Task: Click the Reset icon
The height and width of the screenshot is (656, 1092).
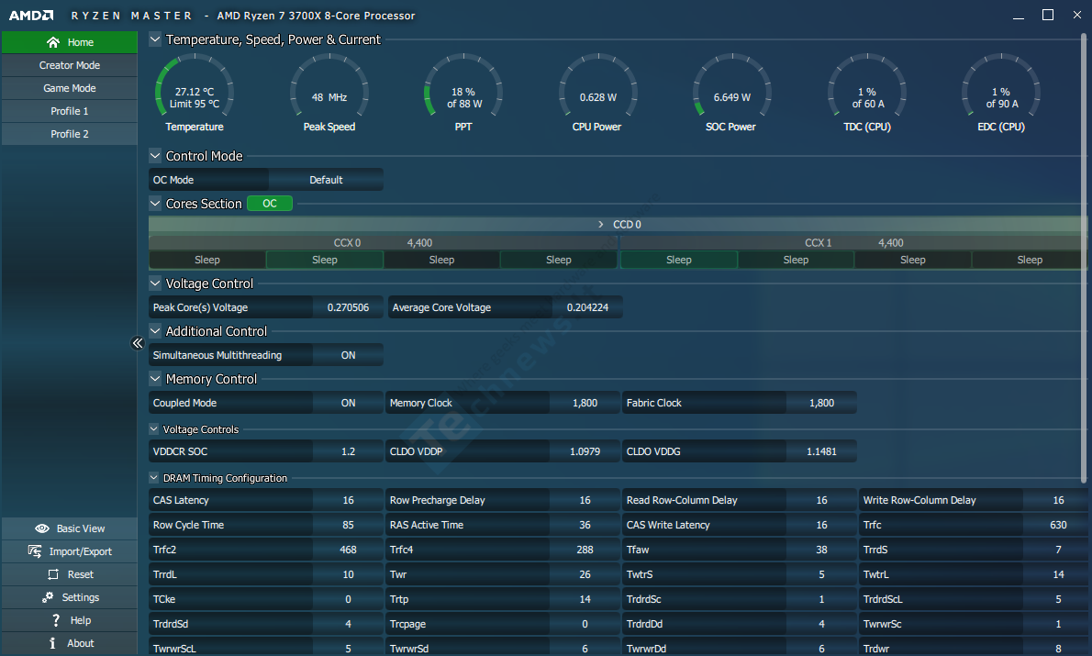Action: (53, 574)
